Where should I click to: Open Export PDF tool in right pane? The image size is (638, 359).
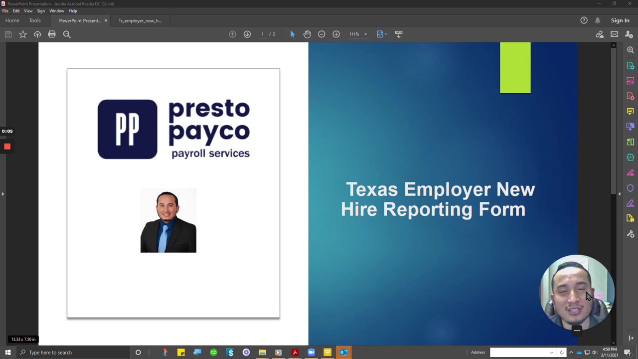(x=631, y=65)
